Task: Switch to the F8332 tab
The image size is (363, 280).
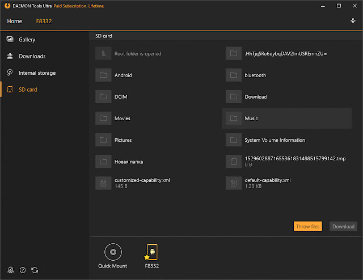Action: 44,22
